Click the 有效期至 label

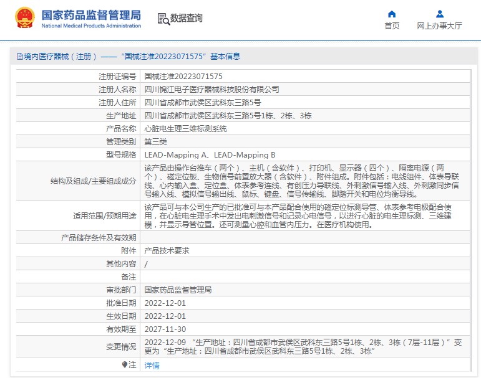pyautogui.click(x=121, y=329)
